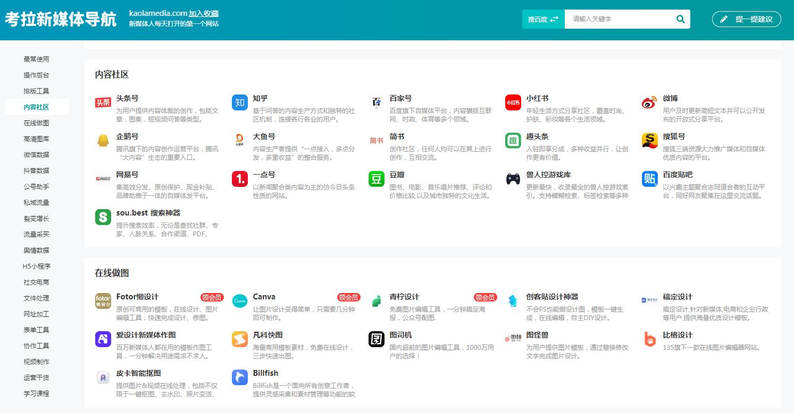This screenshot has width=794, height=414.
Task: Open the 微博 logo icon
Action: (x=650, y=102)
